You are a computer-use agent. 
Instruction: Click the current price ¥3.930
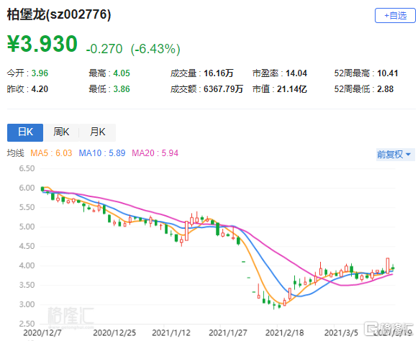tap(42, 43)
